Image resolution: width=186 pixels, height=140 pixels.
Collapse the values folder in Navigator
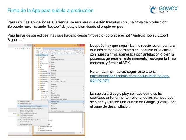[x=39, y=90]
